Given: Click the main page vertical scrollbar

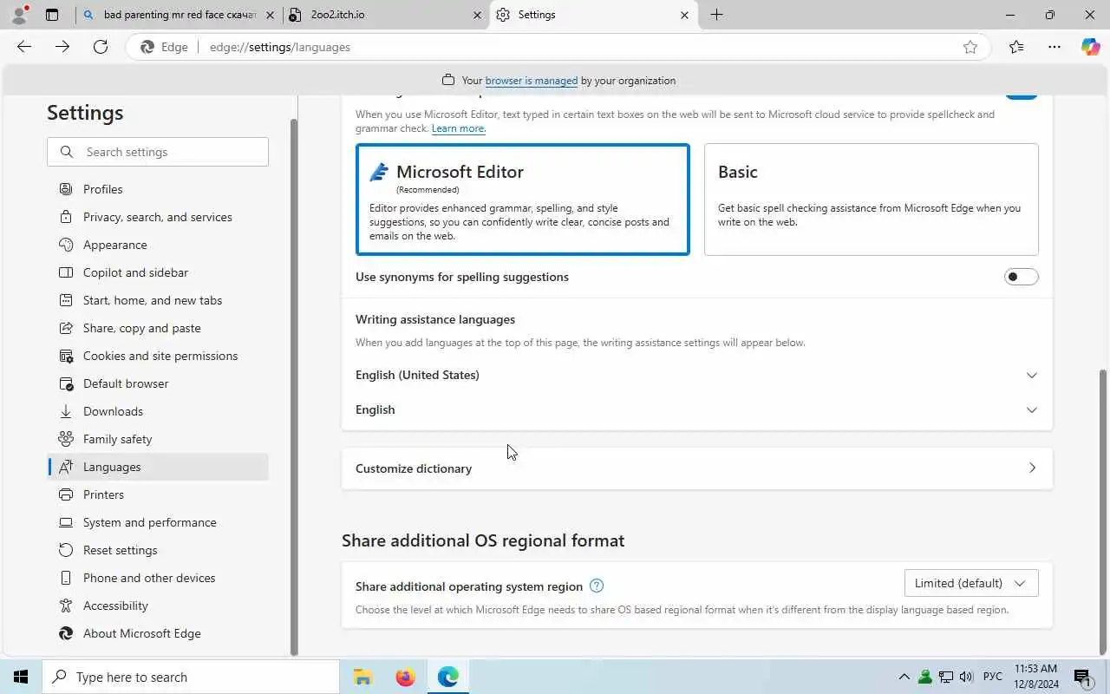Looking at the screenshot, I should [1103, 512].
